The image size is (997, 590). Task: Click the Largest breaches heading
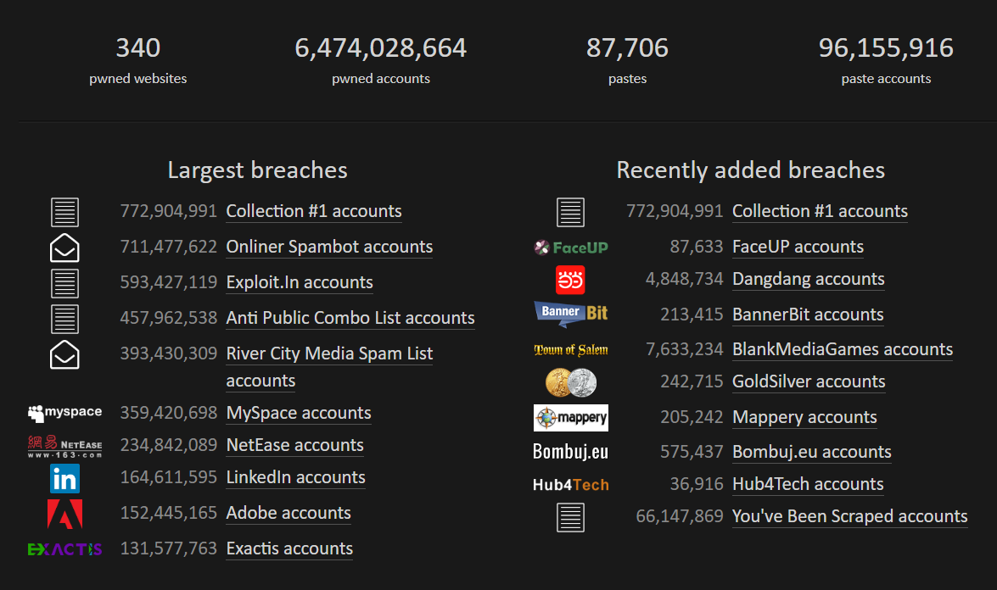257,170
